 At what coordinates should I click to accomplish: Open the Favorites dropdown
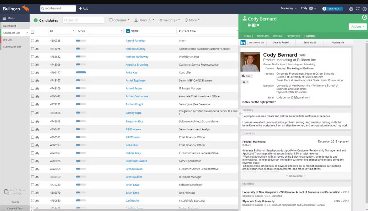pyautogui.click(x=169, y=20)
